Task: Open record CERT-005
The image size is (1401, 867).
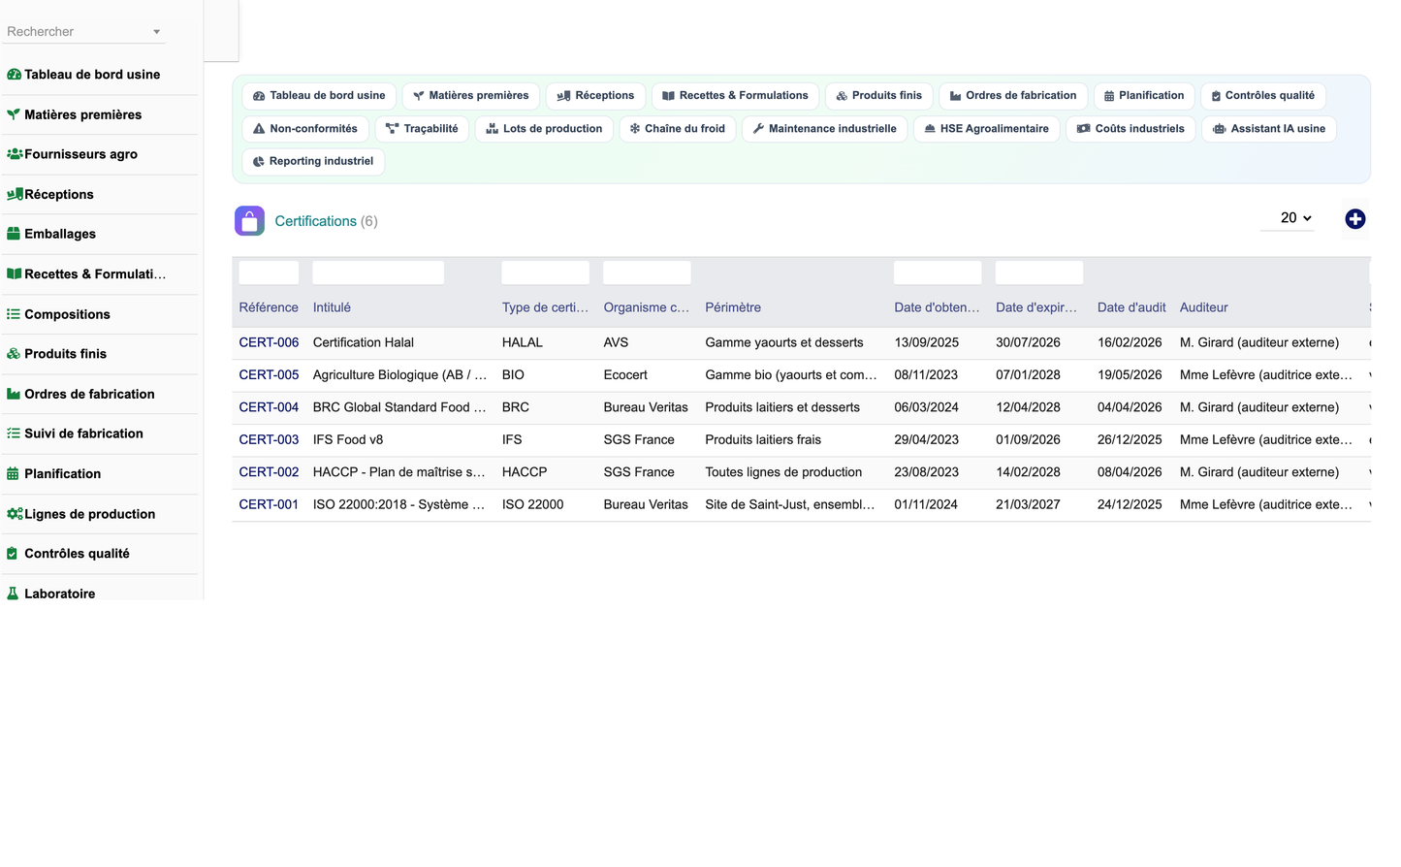Action: (x=269, y=375)
